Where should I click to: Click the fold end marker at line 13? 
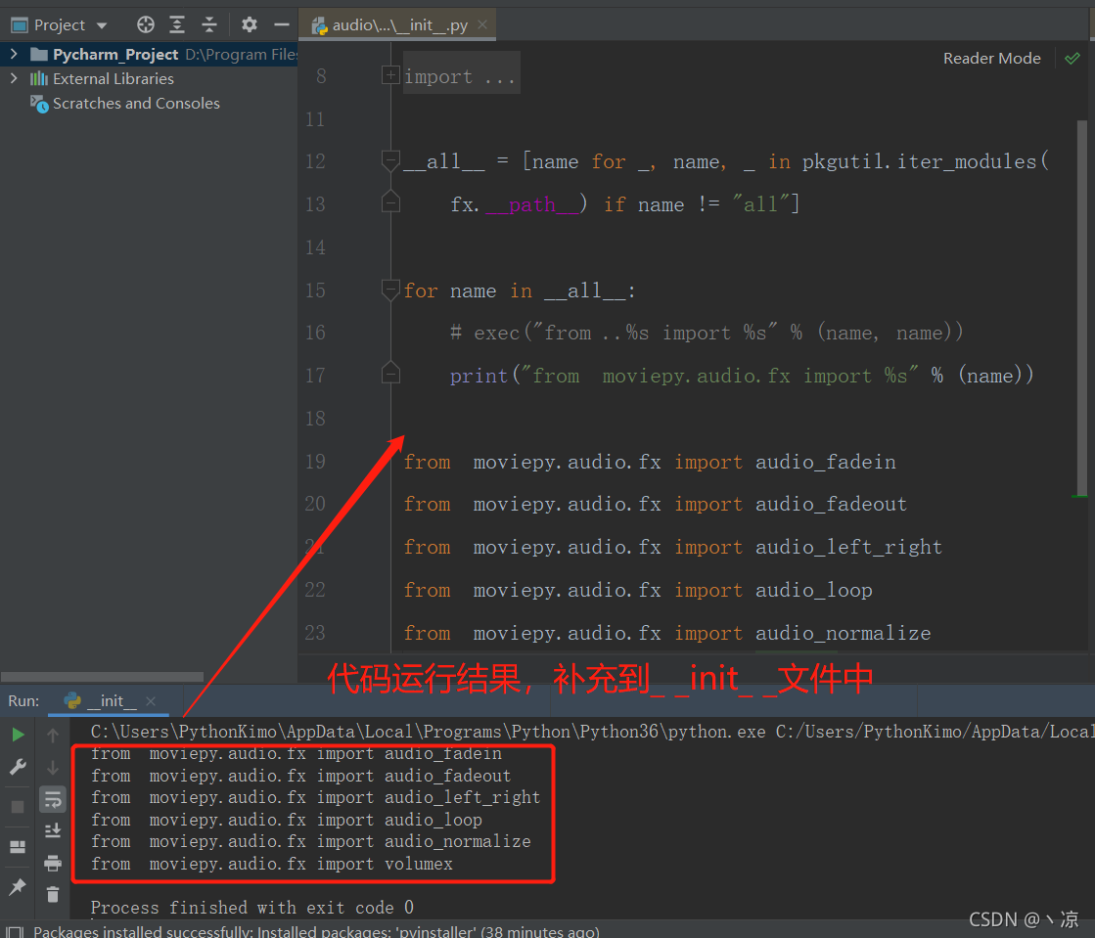(x=390, y=202)
